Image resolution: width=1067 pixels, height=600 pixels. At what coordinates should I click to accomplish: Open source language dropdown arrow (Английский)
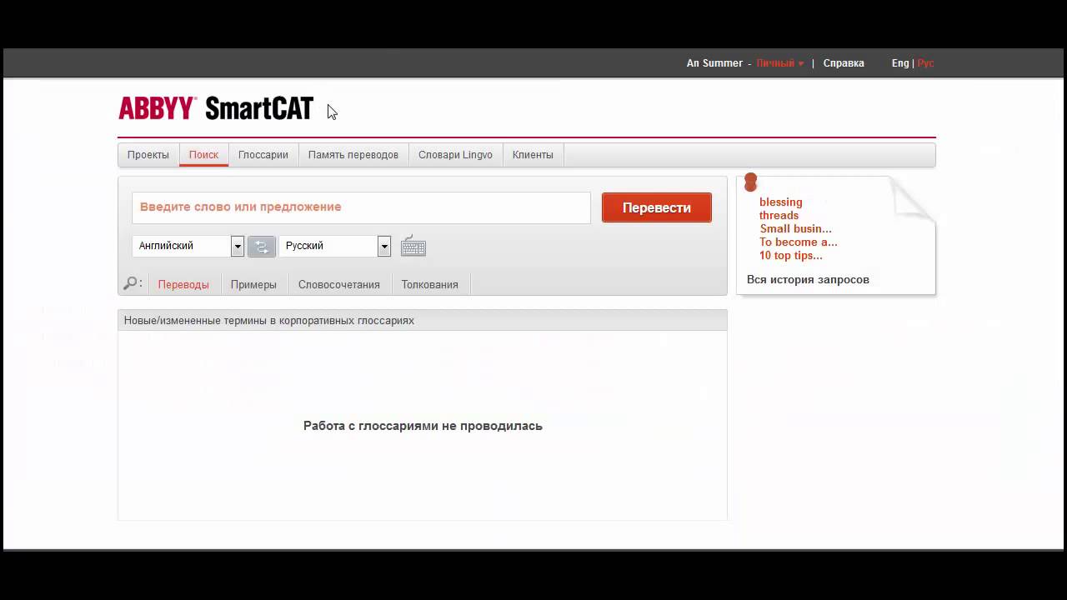[238, 246]
